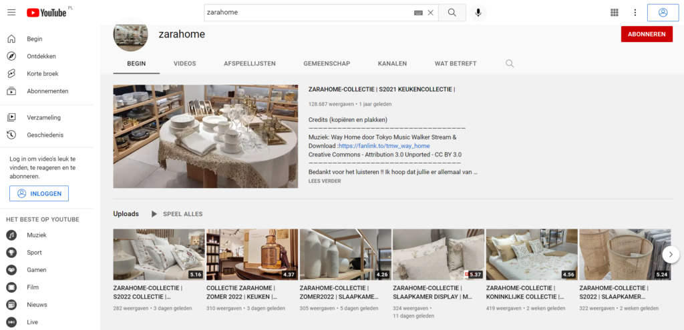Image resolution: width=684 pixels, height=330 pixels.
Task: Switch to the VIDEOS tab
Action: [x=185, y=63]
